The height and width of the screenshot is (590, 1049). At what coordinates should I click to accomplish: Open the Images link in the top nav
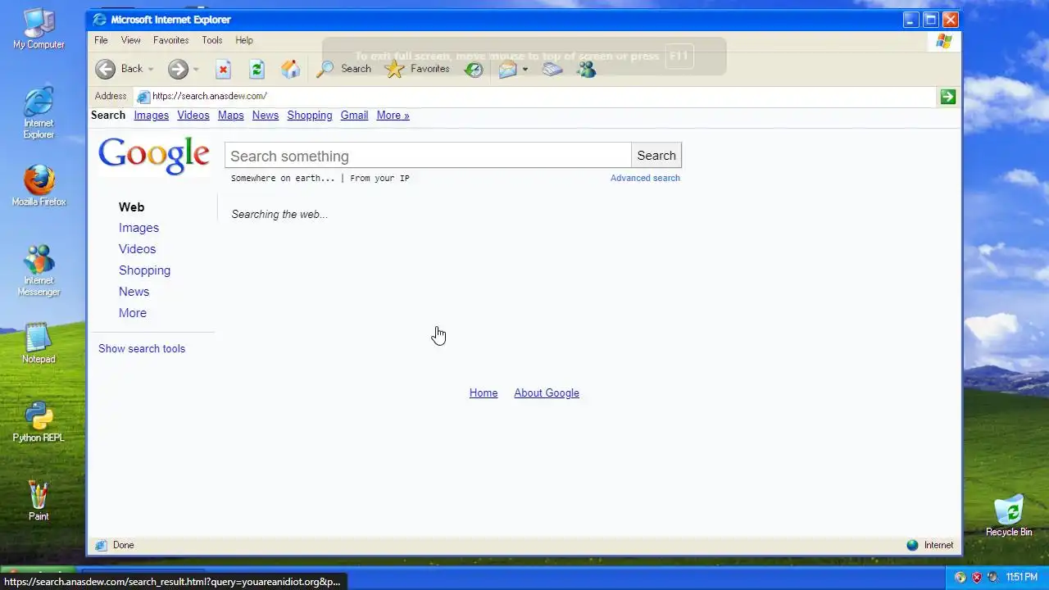pyautogui.click(x=151, y=116)
